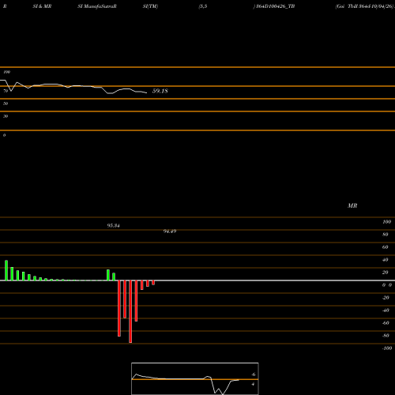Click the 70 level label on RSI axis
The height and width of the screenshot is (395, 395).
click(x=6, y=91)
